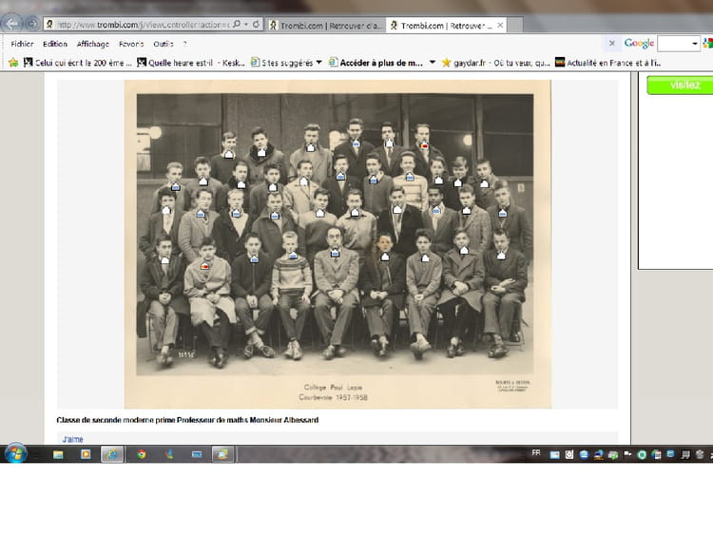The width and height of the screenshot is (713, 535).
Task: Expand the Accéder à plus de m... dropdown arrow
Action: point(433,63)
